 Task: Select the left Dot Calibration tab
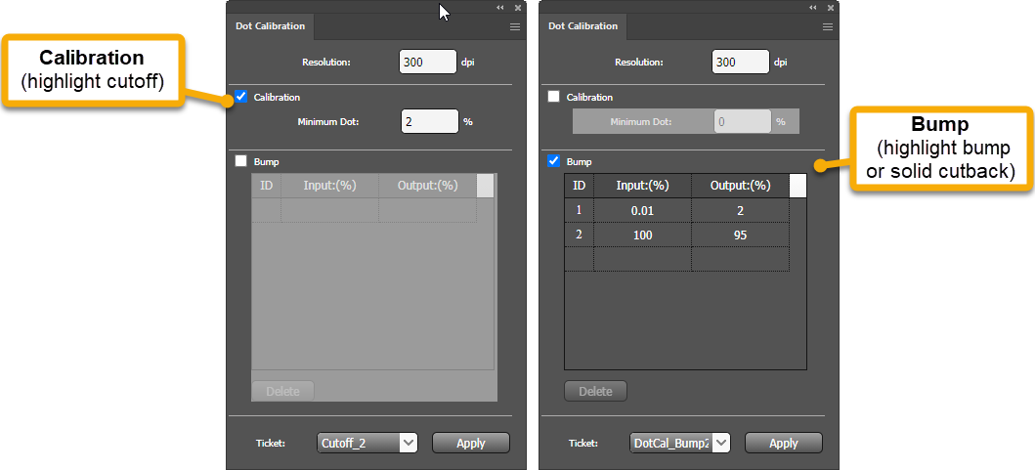(270, 26)
